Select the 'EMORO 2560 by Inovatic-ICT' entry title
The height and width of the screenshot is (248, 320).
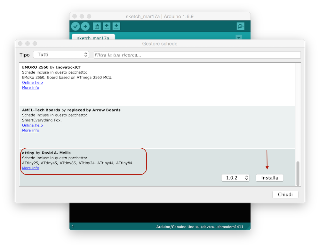(52, 67)
